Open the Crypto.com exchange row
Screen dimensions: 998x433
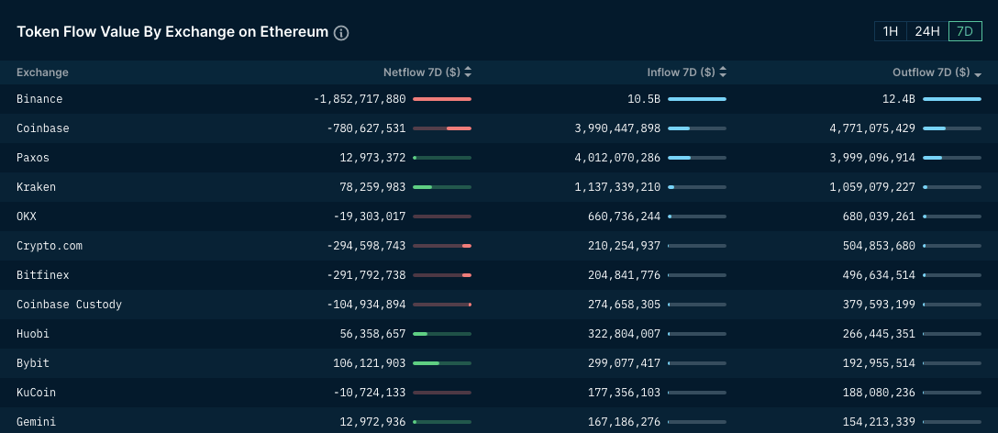[x=499, y=246]
